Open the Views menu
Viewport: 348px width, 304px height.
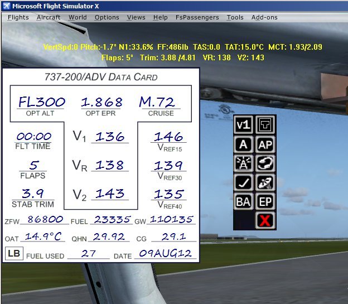coord(136,17)
